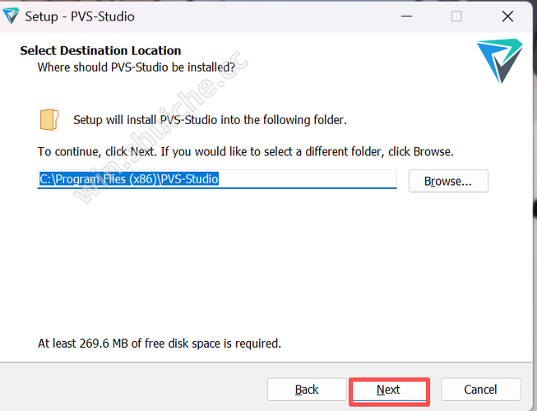Click the 'Select Destination Location' heading
The image size is (537, 411).
tap(100, 51)
